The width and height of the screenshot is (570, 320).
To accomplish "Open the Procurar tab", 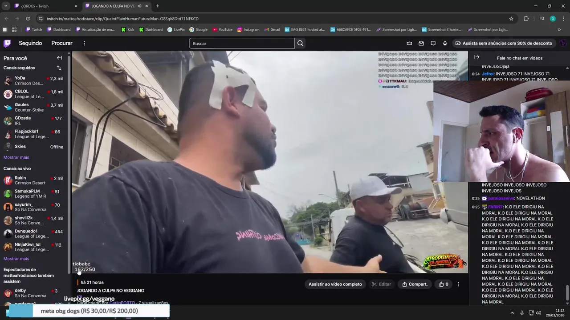I will coord(62,43).
